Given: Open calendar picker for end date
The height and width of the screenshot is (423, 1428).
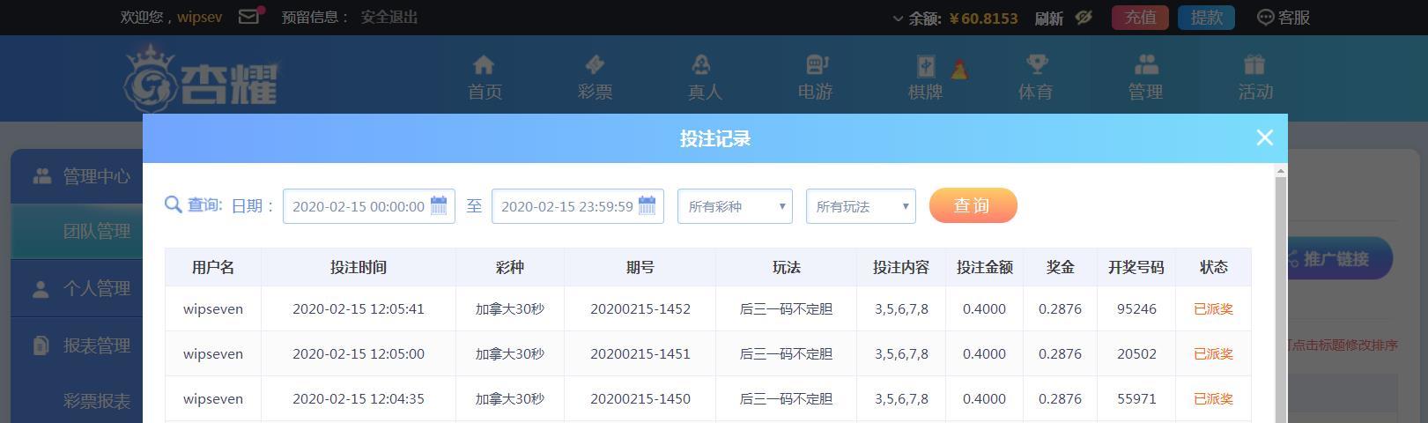Looking at the screenshot, I should (647, 205).
